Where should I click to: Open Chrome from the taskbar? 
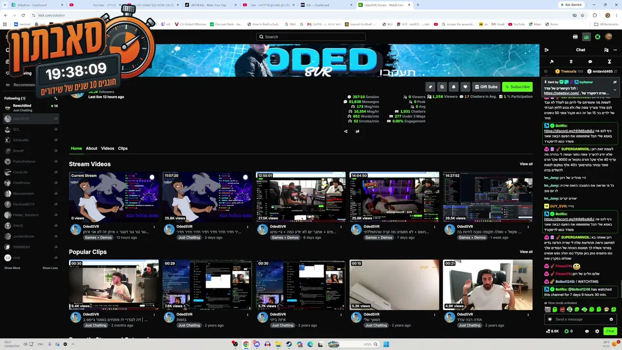(246, 344)
